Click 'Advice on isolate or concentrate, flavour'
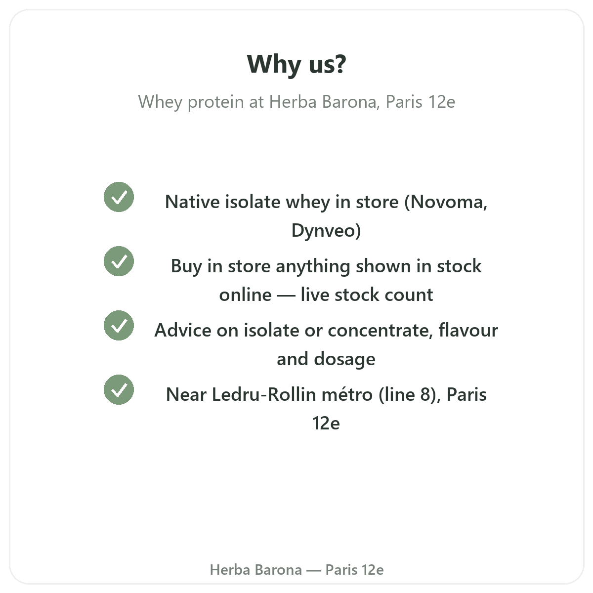593x593 pixels. [326, 330]
